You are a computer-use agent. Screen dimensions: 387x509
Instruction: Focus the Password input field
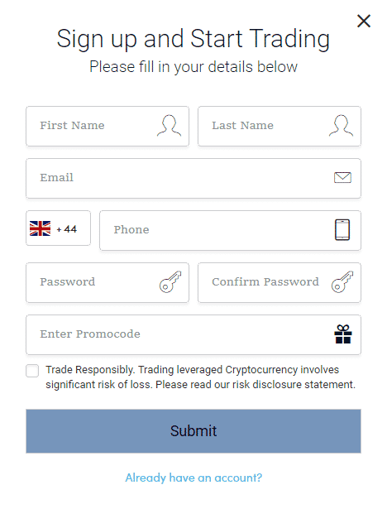pyautogui.click(x=107, y=282)
